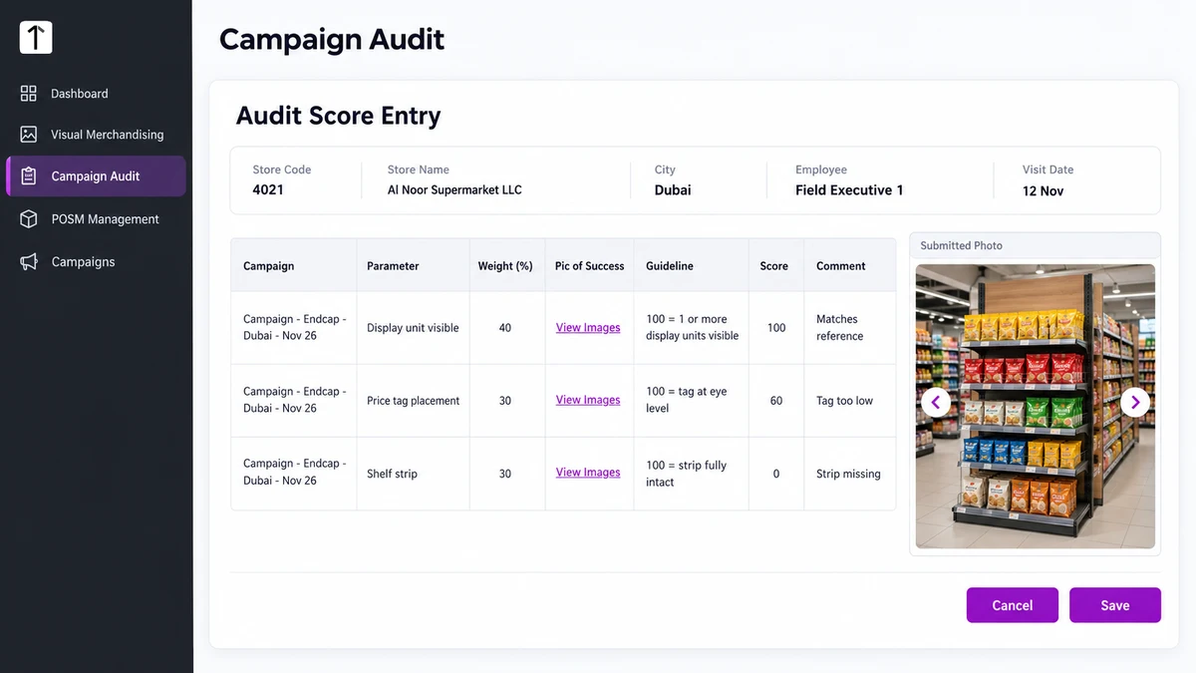Viewport: 1196px width, 673px height.
Task: Click the Weight (%) column header
Action: (505, 266)
